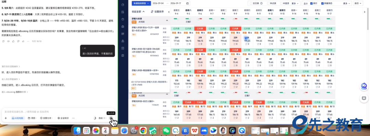Expand 进入改价界面操作 step in chat

(x=11, y=79)
